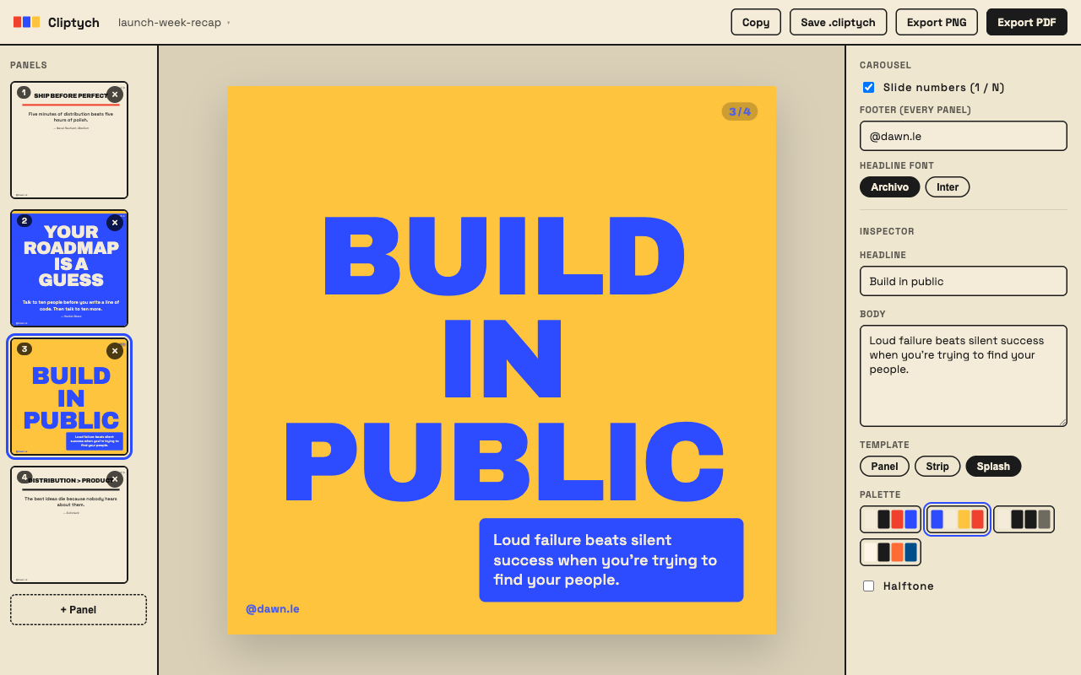The width and height of the screenshot is (1081, 675).
Task: Choose the Splash template
Action: tap(993, 466)
